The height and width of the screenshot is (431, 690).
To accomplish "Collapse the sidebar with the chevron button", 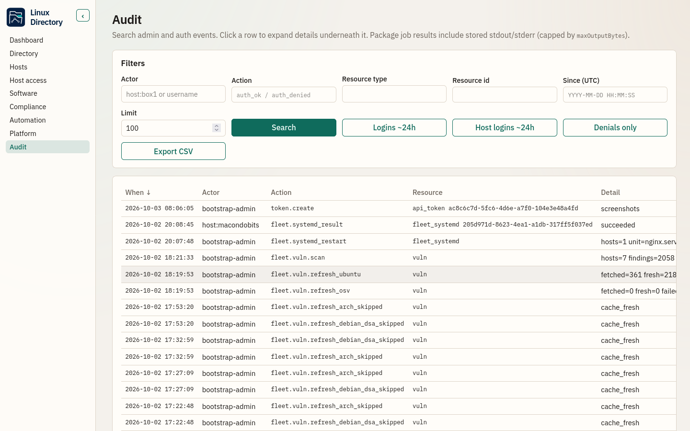I will [x=83, y=16].
